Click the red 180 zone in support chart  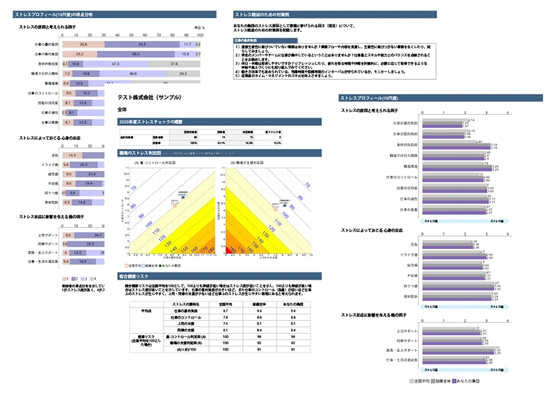pos(228,250)
